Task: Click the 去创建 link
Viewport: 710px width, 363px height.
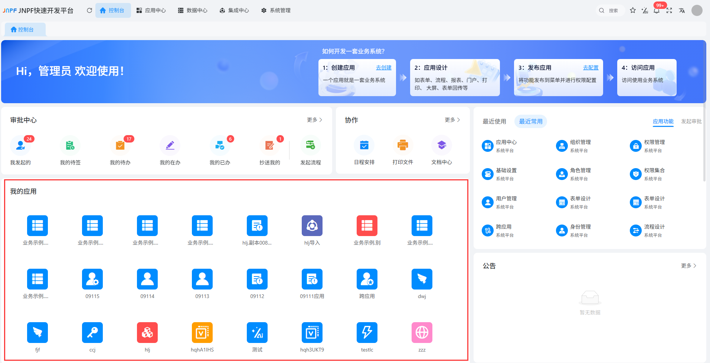Action: pos(383,68)
